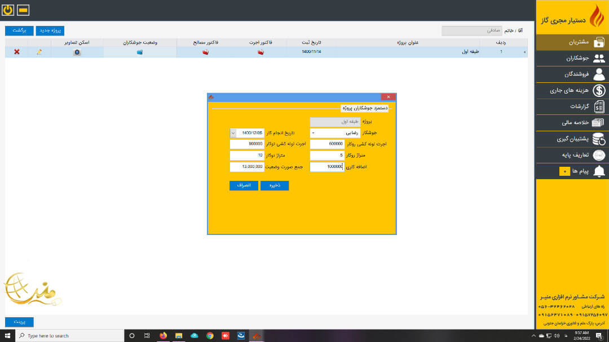This screenshot has width=609, height=342.
Task: Click the overtime (اضافه کاری) input field
Action: pos(327,167)
